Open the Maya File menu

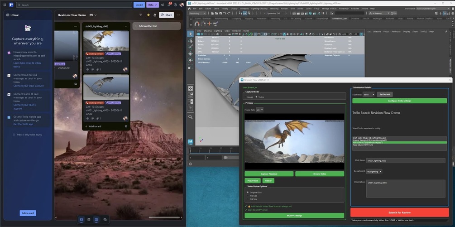(x=195, y=9)
